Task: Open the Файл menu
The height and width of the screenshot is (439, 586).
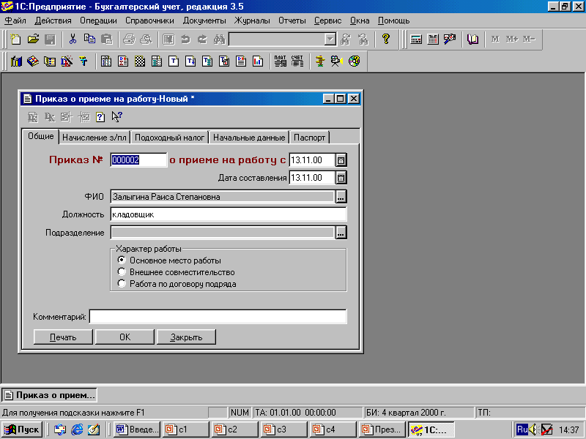Action: 15,21
